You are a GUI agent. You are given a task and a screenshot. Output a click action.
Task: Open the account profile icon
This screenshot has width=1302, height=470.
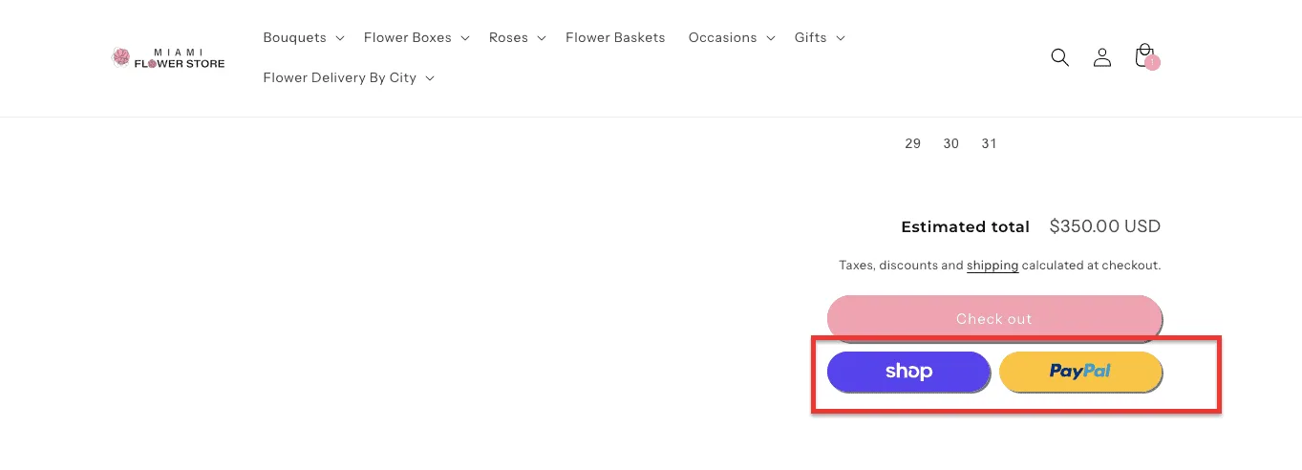click(x=1102, y=57)
